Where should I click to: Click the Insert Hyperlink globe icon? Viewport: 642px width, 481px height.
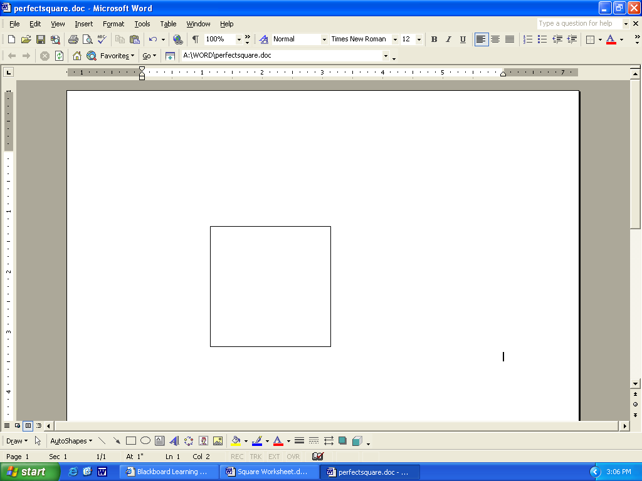point(177,39)
